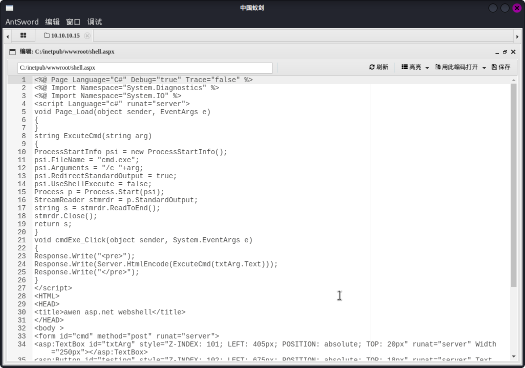
Task: Click the Process.Start(psi) line
Action: tap(99, 192)
